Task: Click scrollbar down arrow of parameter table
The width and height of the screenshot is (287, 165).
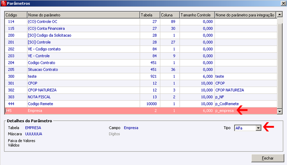Action: click(280, 111)
